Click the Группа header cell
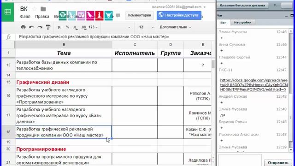The height and width of the screenshot is (166, 295). [171, 53]
